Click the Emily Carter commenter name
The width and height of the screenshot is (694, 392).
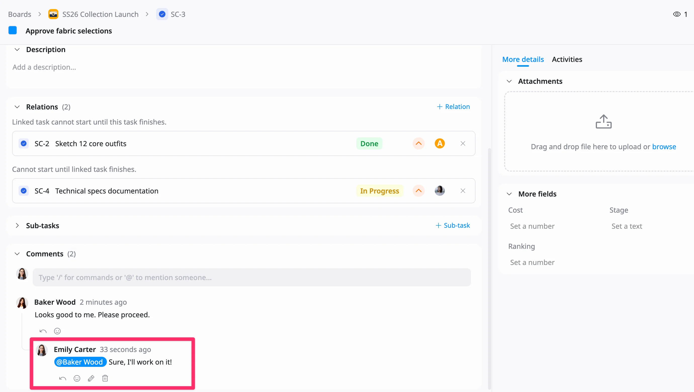[x=75, y=350]
